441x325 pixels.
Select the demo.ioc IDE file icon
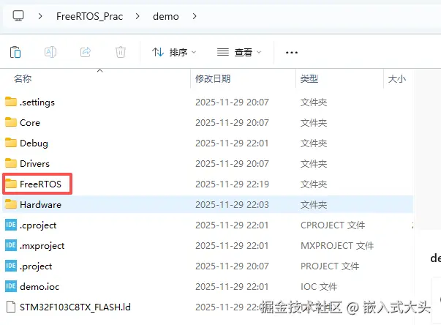pyautogui.click(x=11, y=286)
